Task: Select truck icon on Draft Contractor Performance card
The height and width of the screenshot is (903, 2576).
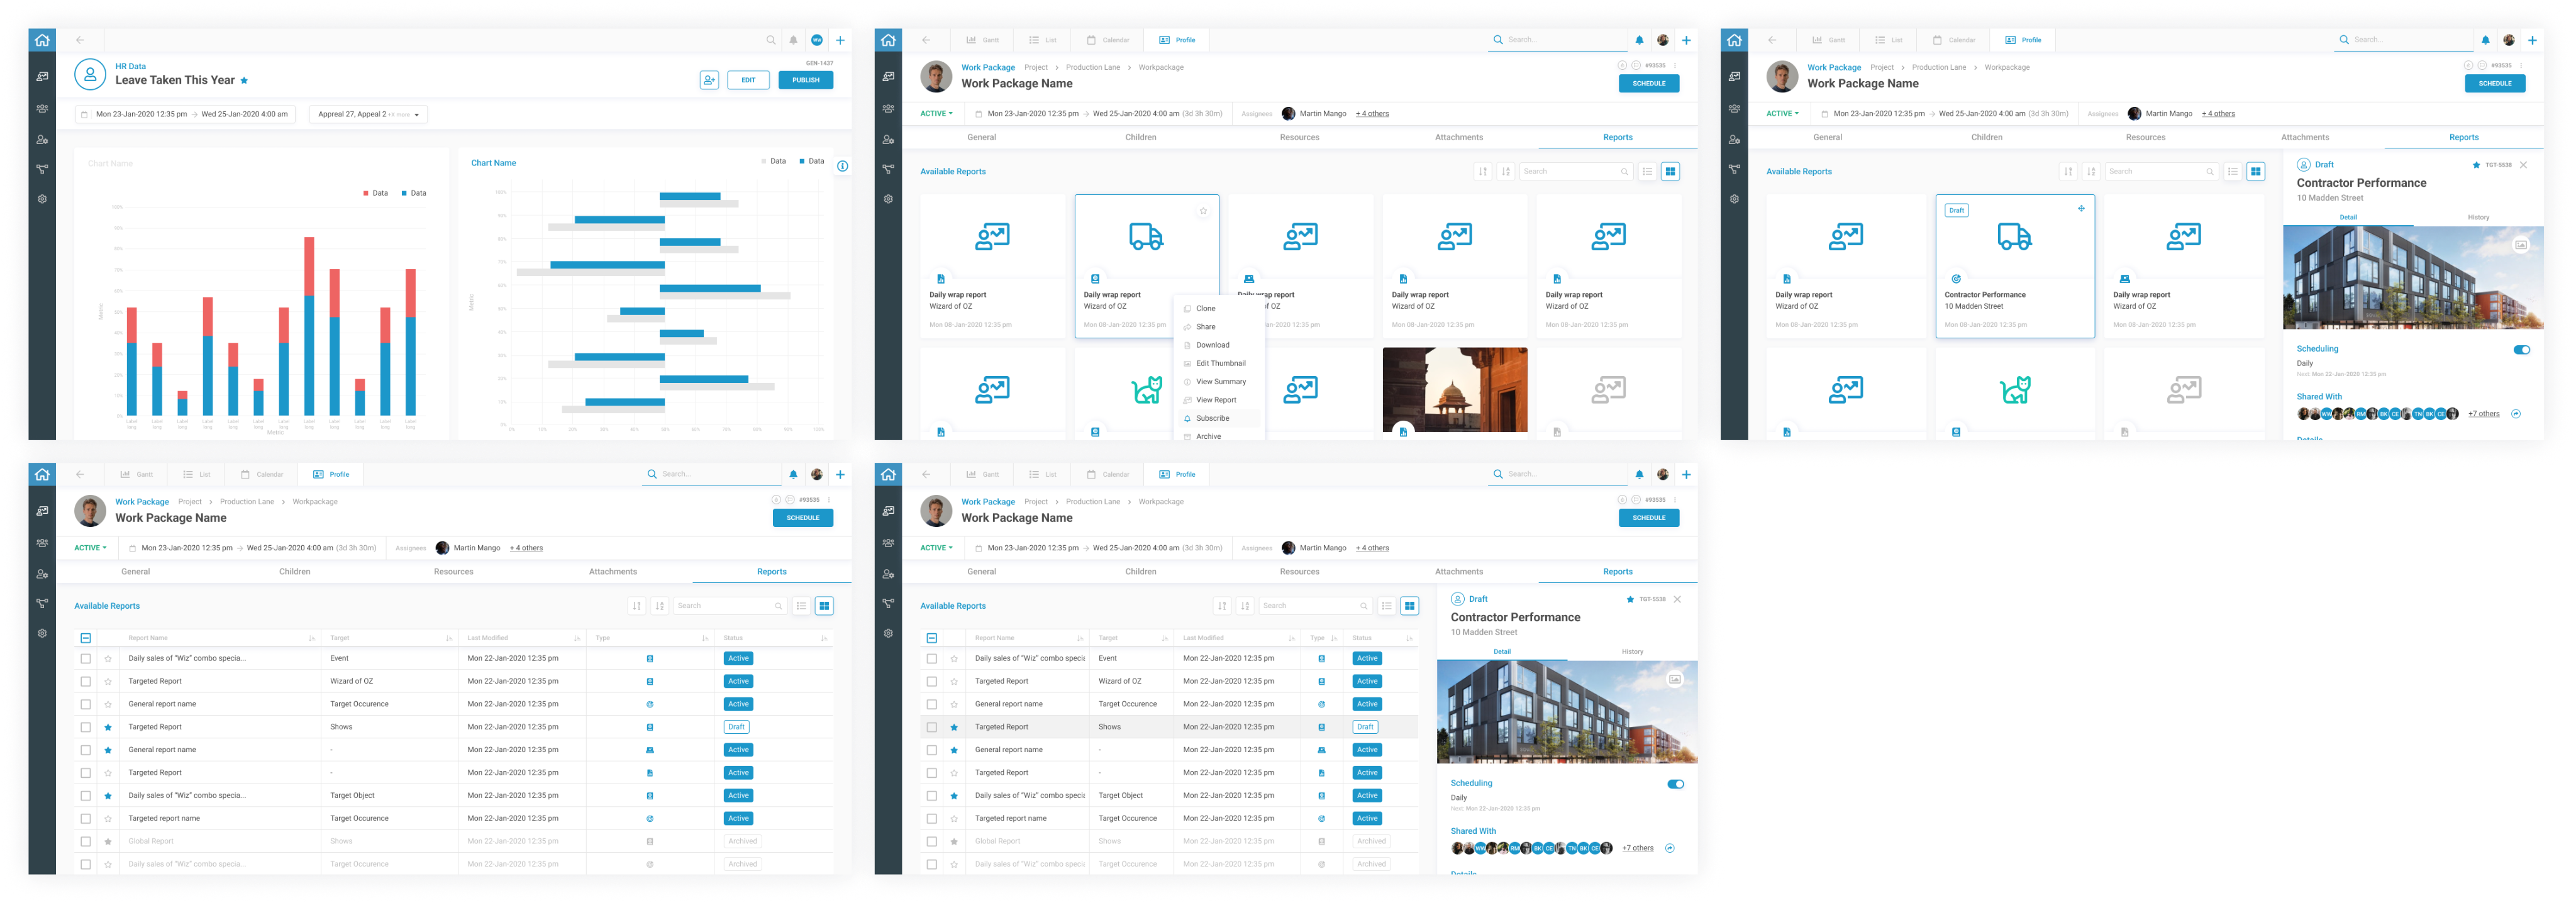Action: [2014, 236]
